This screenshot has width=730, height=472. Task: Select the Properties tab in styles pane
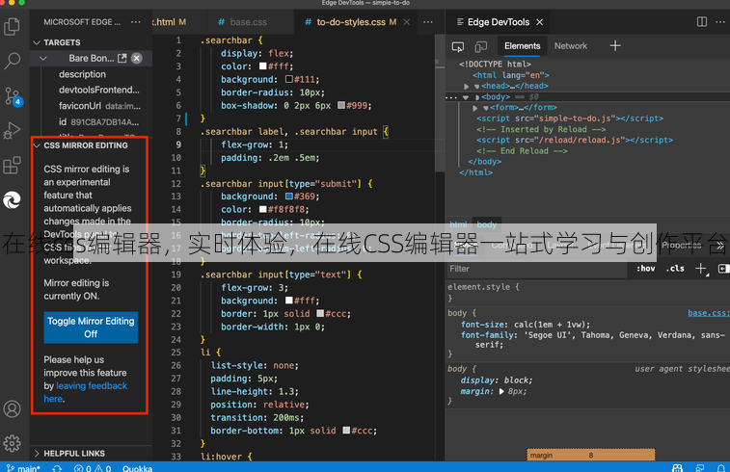[682, 245]
